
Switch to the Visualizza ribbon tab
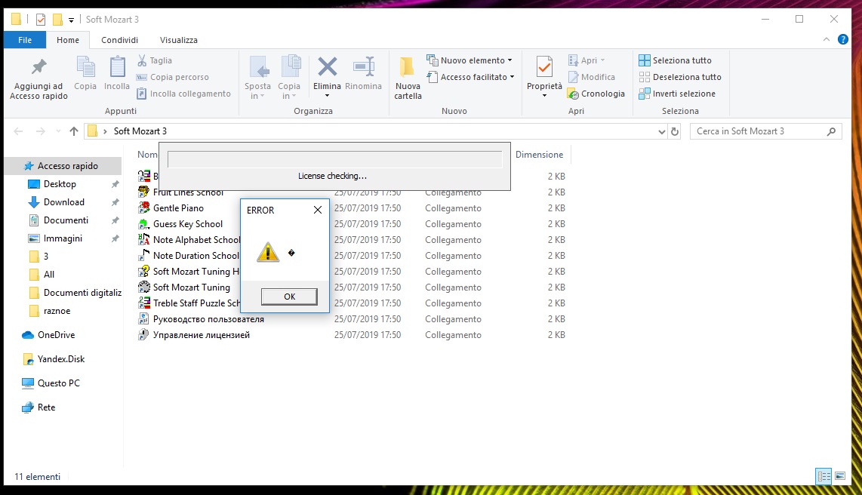point(179,40)
